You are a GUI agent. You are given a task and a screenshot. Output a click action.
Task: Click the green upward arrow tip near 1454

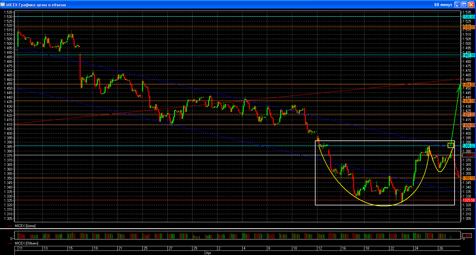460,85
